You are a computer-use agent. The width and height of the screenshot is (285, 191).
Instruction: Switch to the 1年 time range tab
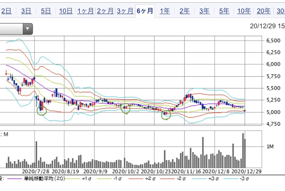pos(165,11)
